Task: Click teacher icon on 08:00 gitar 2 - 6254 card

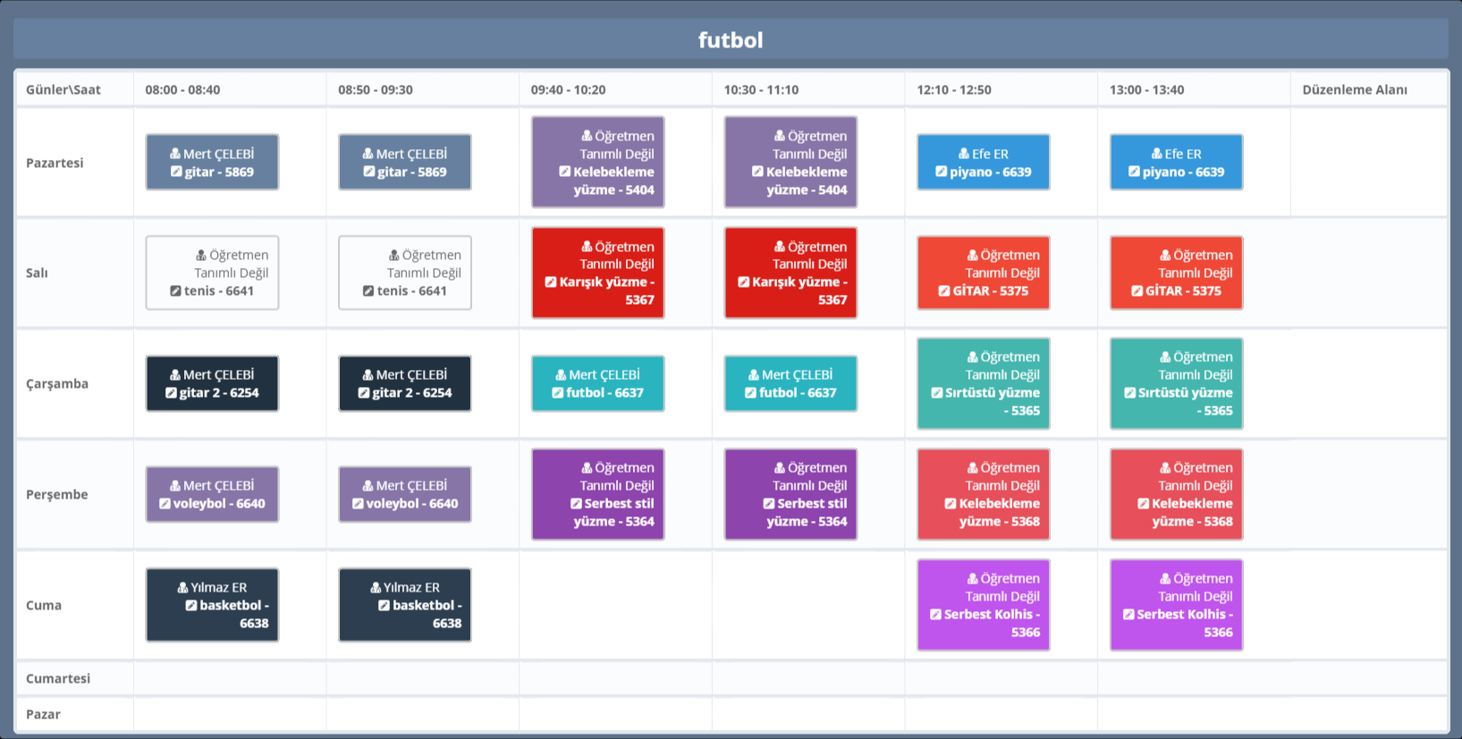Action: 175,375
